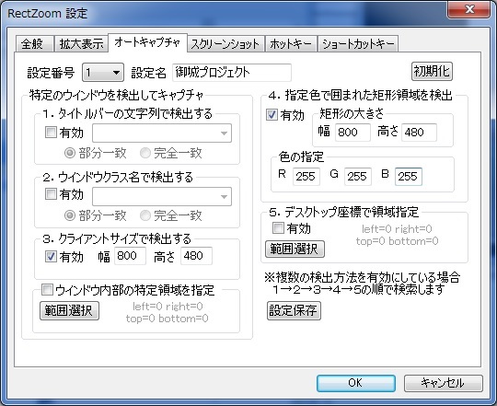Enable desktop coordinate region checkbox
497x406 pixels.
278,227
